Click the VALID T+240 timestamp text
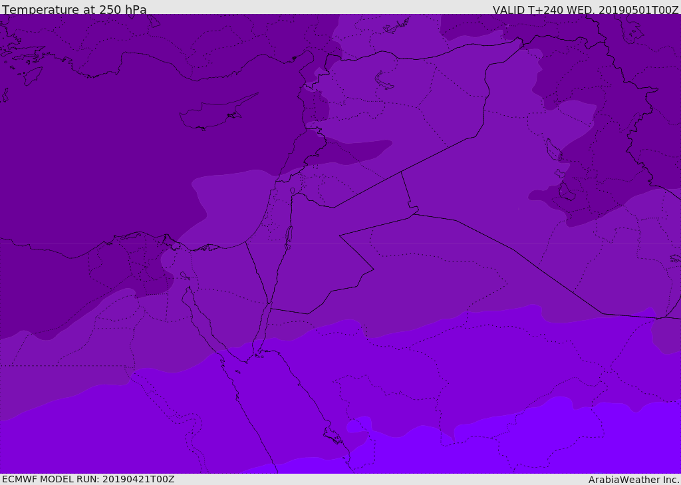Screen dimensions: 681x485 click(585, 9)
